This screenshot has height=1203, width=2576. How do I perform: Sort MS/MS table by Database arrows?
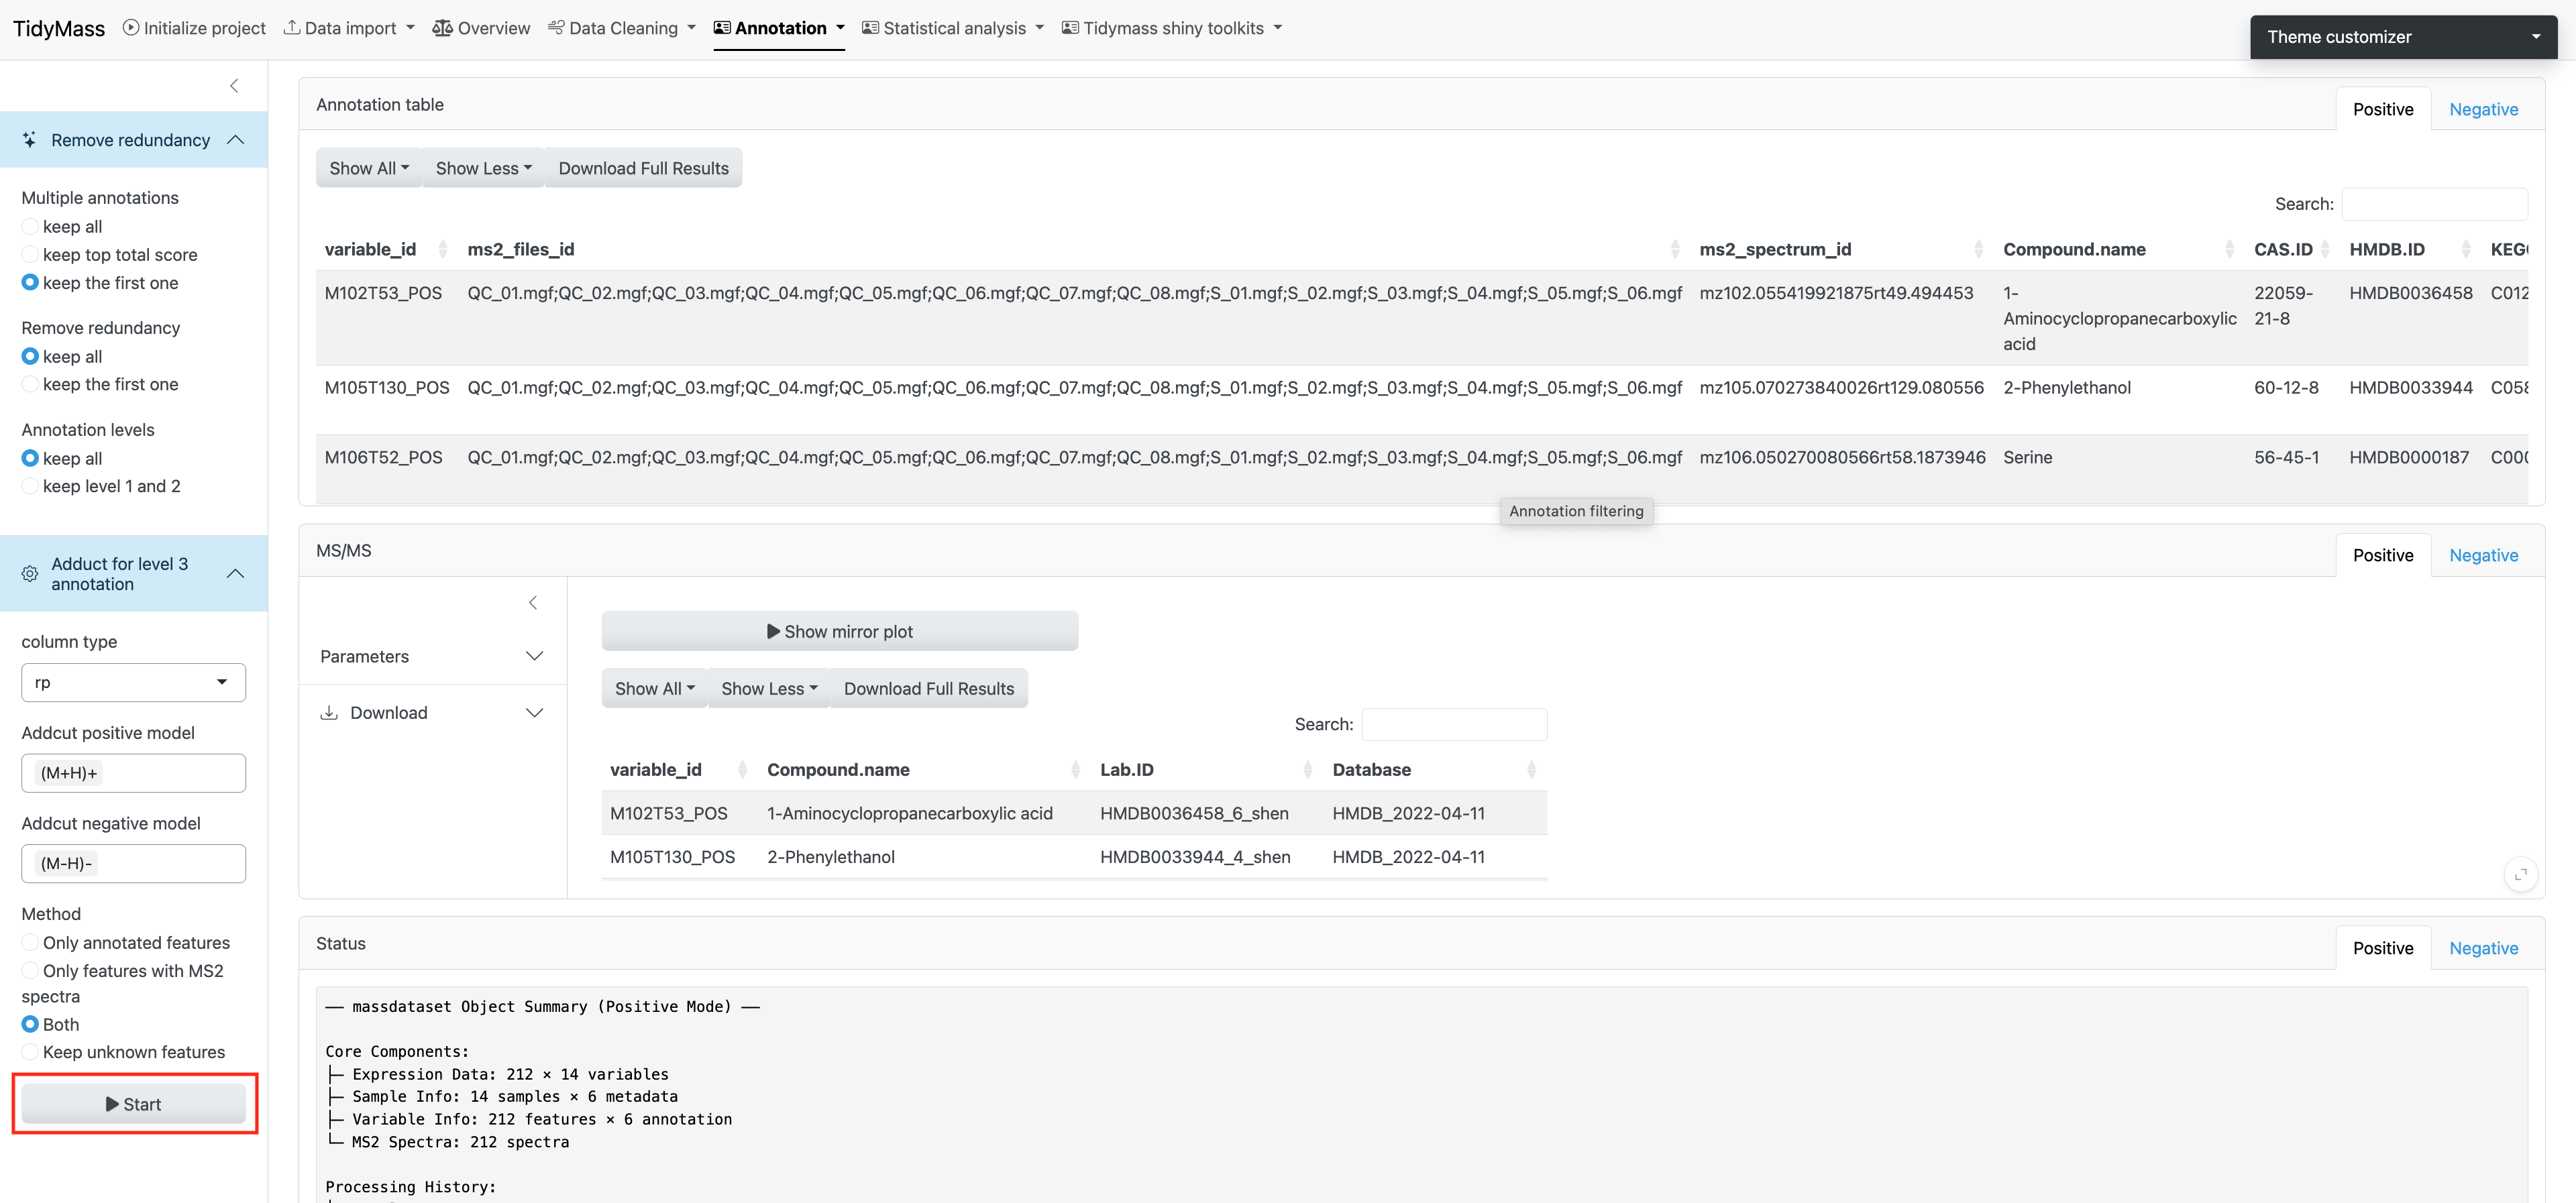[x=1532, y=769]
